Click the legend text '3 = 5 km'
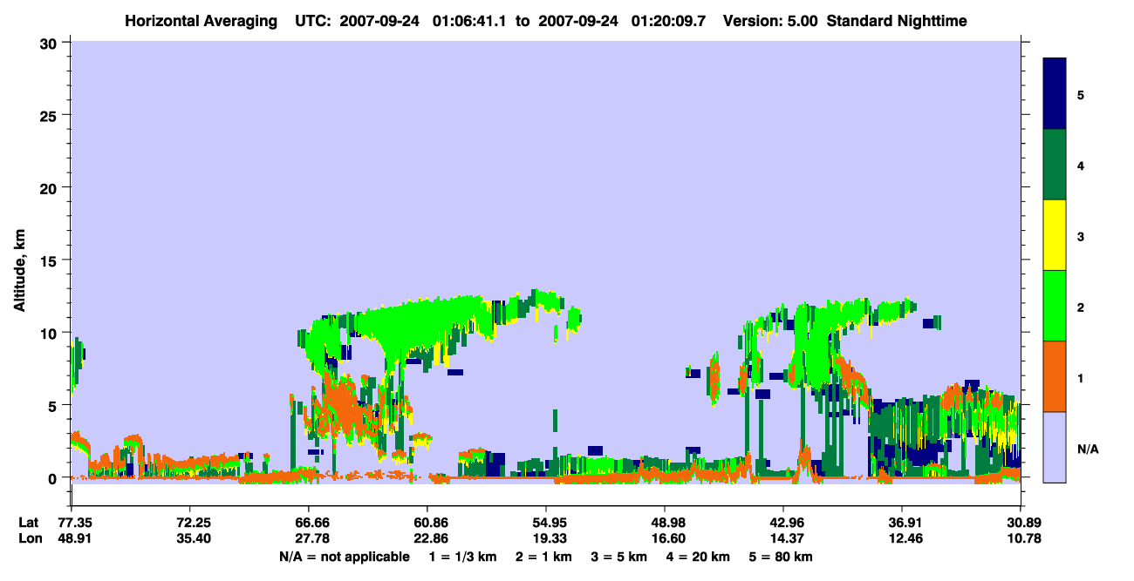This screenshot has height=581, width=1134. (x=618, y=557)
